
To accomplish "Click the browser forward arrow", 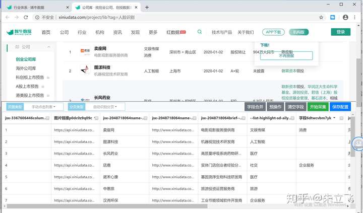I will pyautogui.click(x=17, y=17).
